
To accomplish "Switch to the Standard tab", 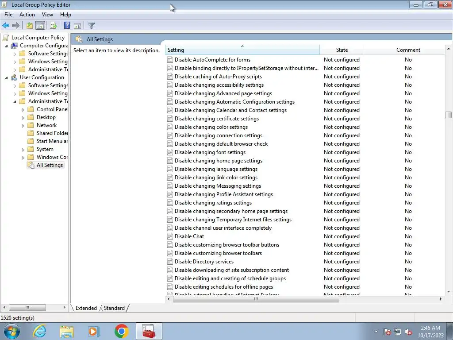I will click(x=114, y=308).
